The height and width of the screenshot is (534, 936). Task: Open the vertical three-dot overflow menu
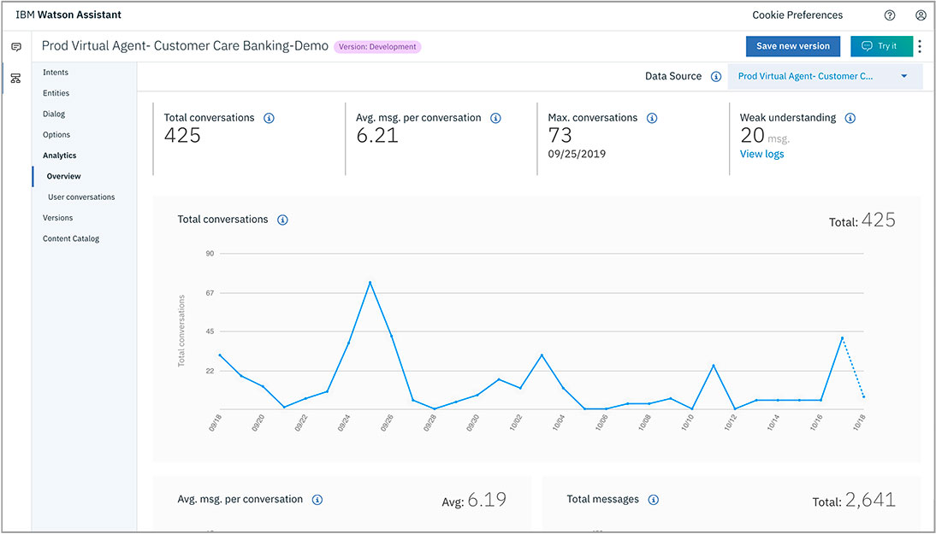click(x=920, y=46)
